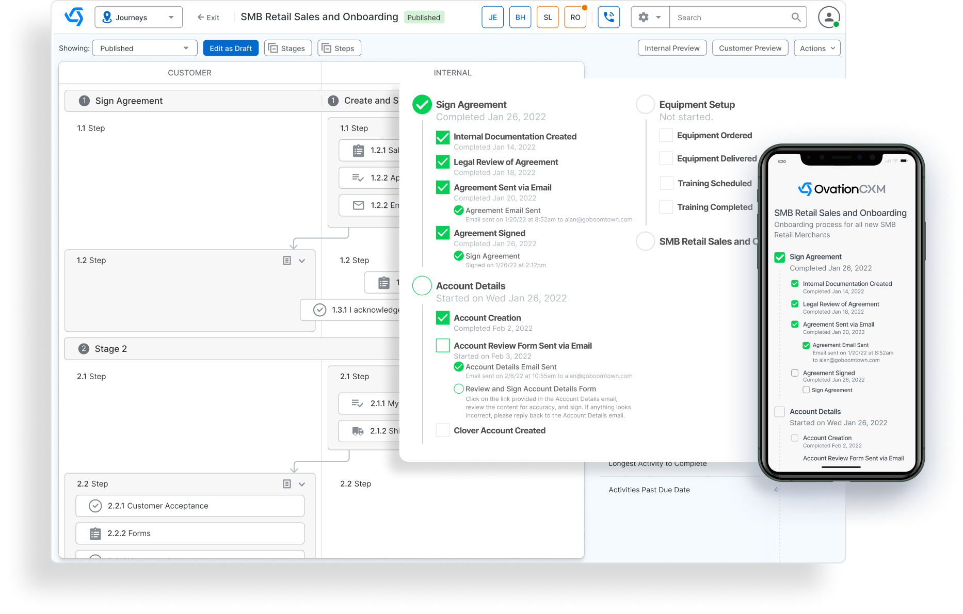Click the truck icon on step 2.1.2 Shipping
This screenshot has height=614, width=963.
pos(358,431)
